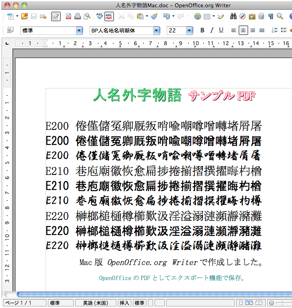The image size is (292, 308).
Task: Export directly as PDF icon
Action: click(68, 16)
